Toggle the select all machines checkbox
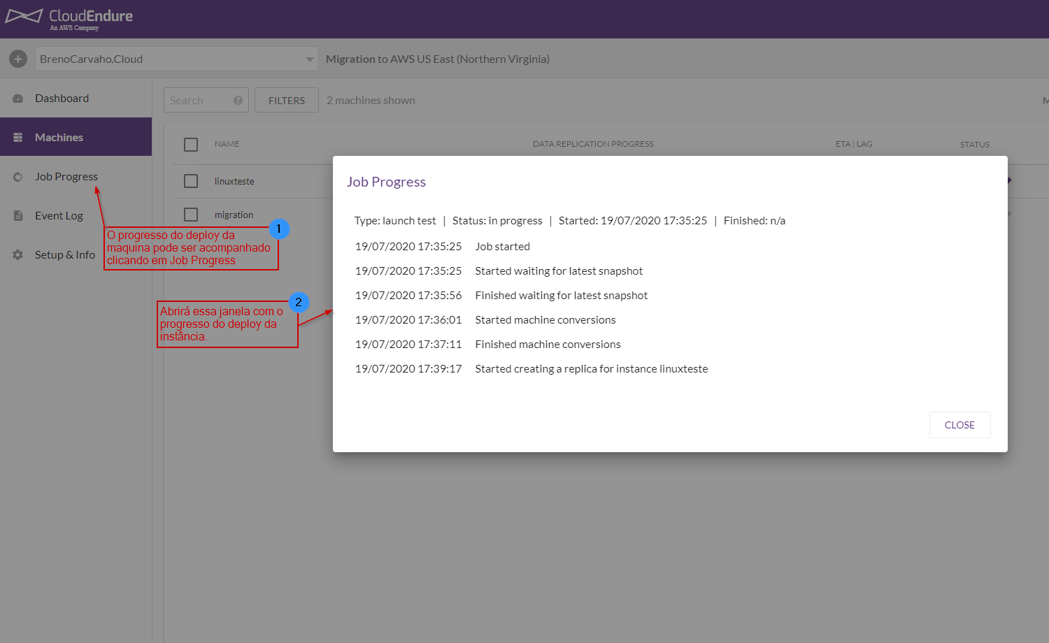Screen dimensions: 1049x643 tap(191, 145)
